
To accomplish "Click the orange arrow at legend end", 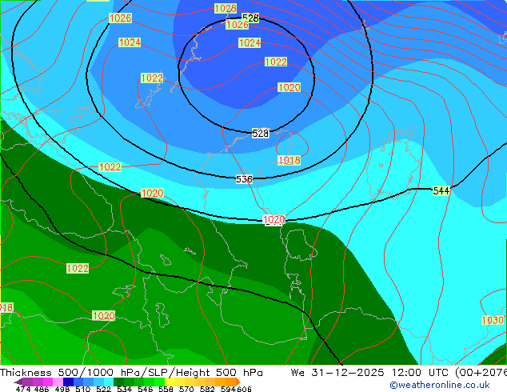I will point(238,382).
